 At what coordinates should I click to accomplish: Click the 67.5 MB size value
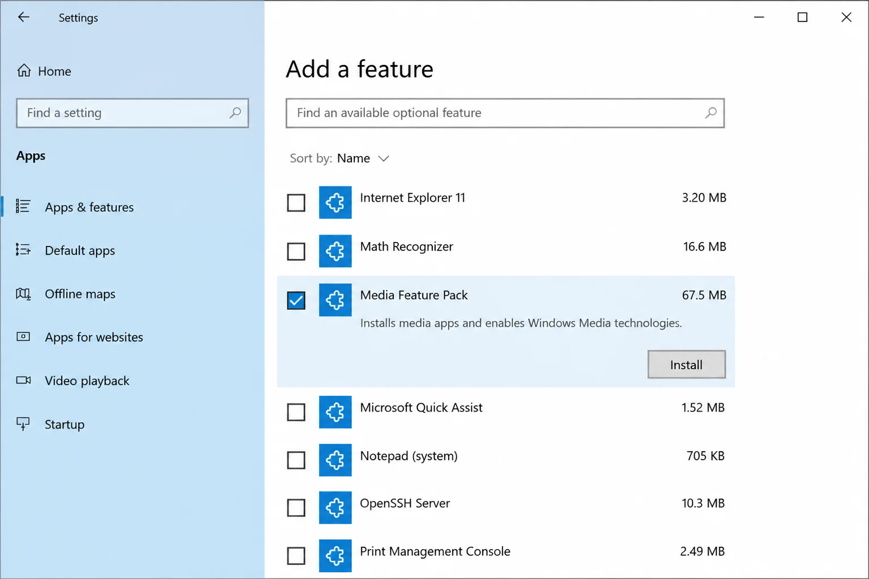point(704,295)
